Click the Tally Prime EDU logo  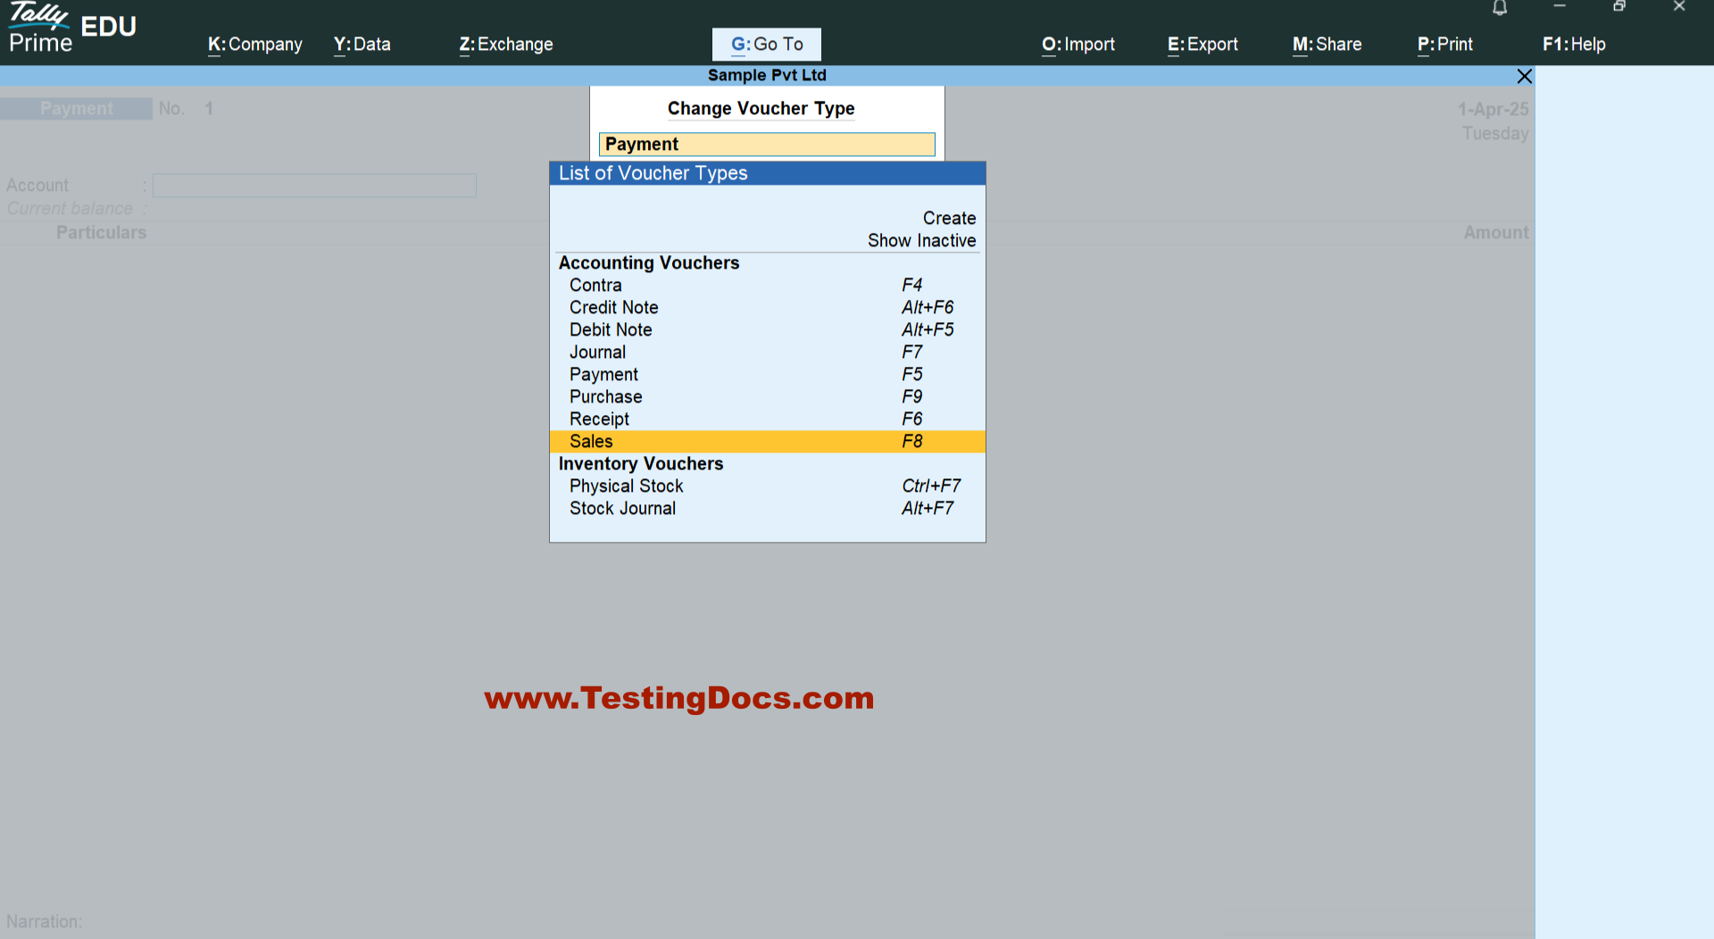click(71, 29)
